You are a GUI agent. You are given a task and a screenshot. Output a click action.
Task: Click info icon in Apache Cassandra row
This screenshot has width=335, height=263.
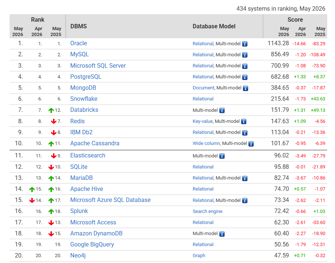tap(251, 144)
